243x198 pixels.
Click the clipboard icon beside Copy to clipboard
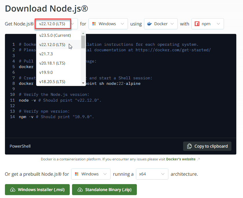tap(189, 146)
